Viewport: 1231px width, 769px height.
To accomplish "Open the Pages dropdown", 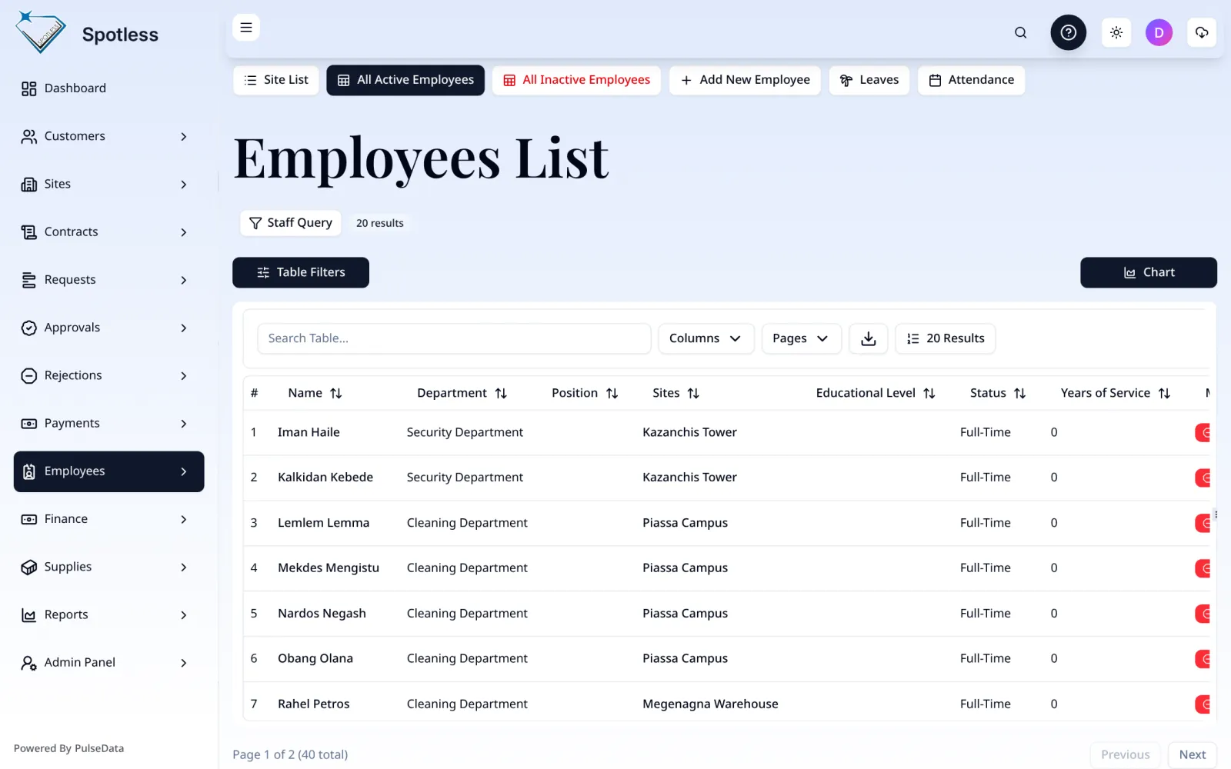I will 801,338.
